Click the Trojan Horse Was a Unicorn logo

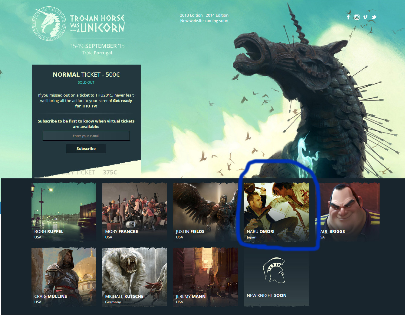78,24
